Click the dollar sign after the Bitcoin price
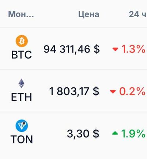The image size is (147, 159). [x=97, y=49]
